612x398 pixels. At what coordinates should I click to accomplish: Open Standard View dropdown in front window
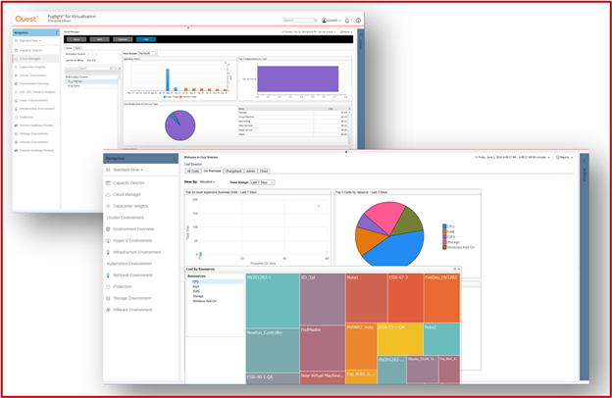128,171
